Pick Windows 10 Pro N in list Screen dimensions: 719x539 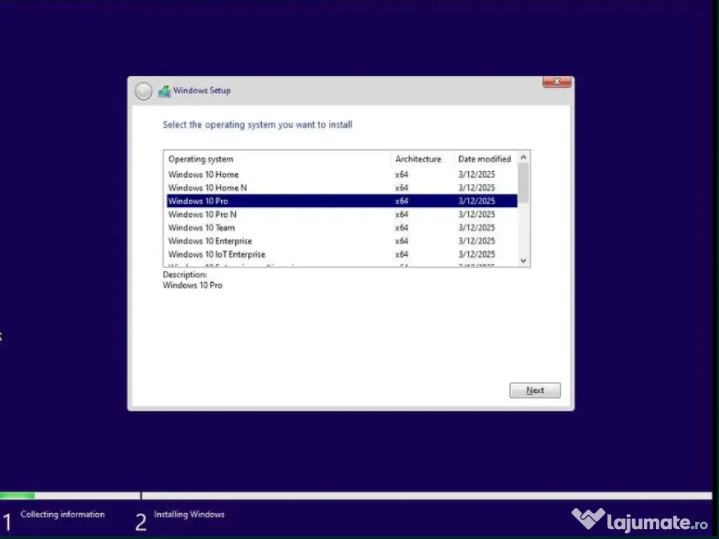(203, 215)
